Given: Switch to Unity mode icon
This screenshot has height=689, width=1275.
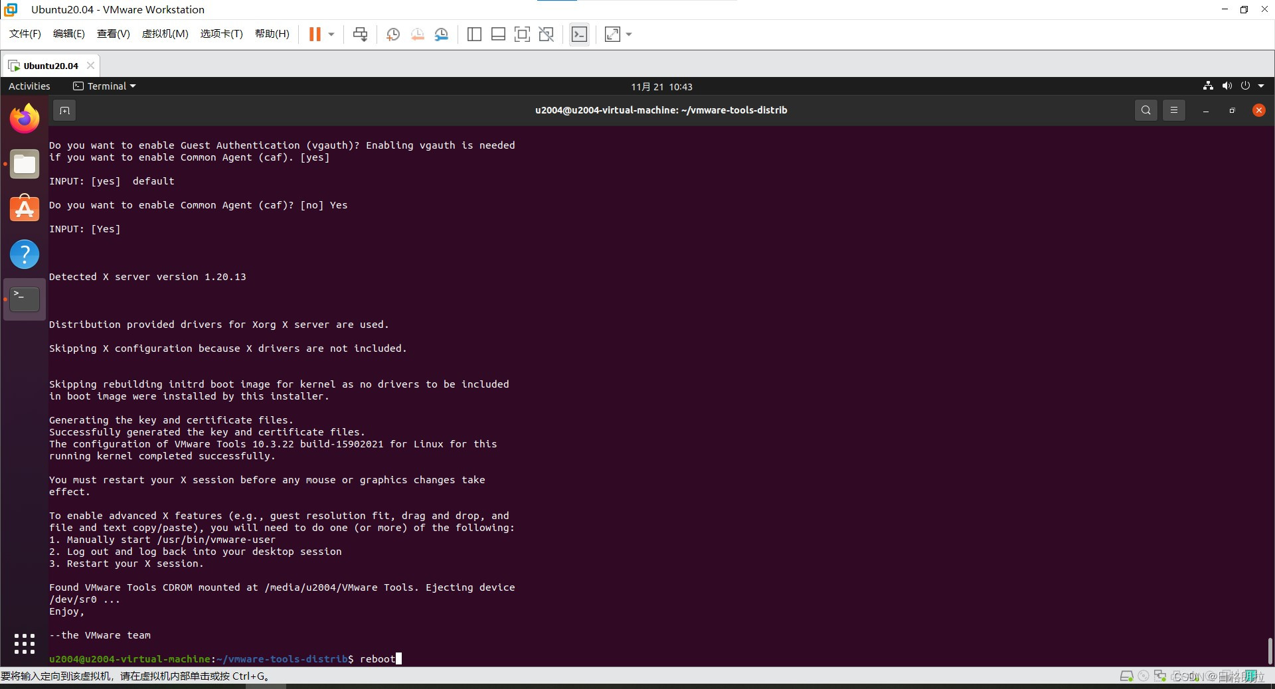Looking at the screenshot, I should click(x=547, y=35).
